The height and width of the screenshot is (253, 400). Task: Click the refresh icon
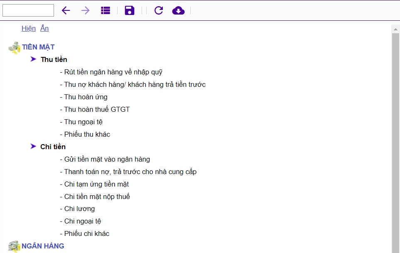[159, 10]
